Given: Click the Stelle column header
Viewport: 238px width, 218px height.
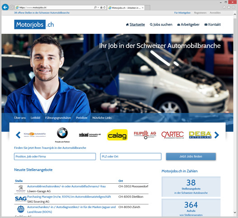Looking at the screenshot, I should click(x=19, y=181).
